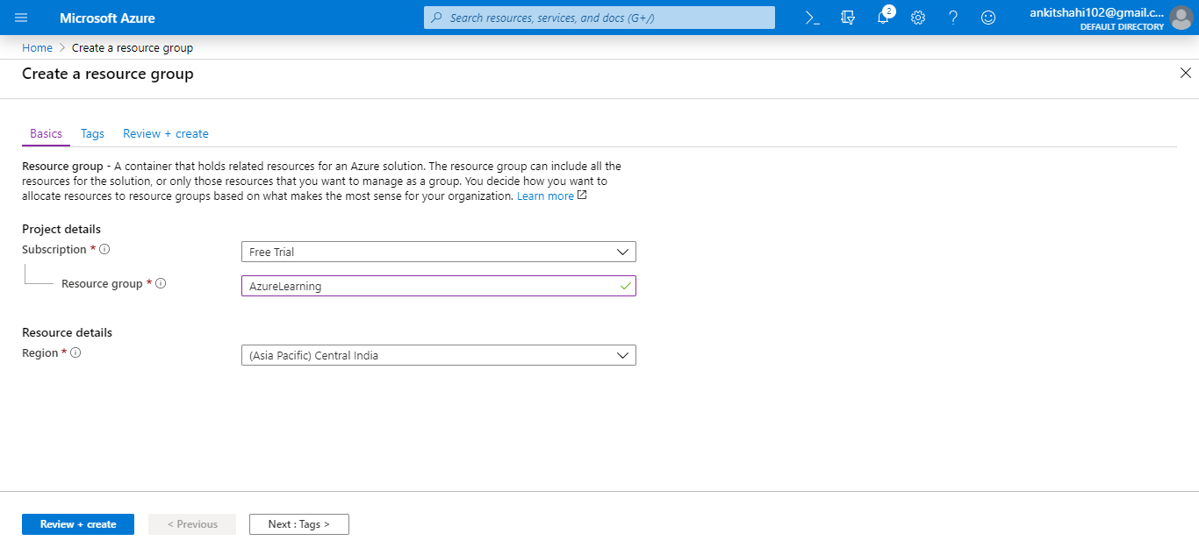This screenshot has width=1199, height=555.
Task: Click the Microsoft Azure logo text
Action: [107, 18]
